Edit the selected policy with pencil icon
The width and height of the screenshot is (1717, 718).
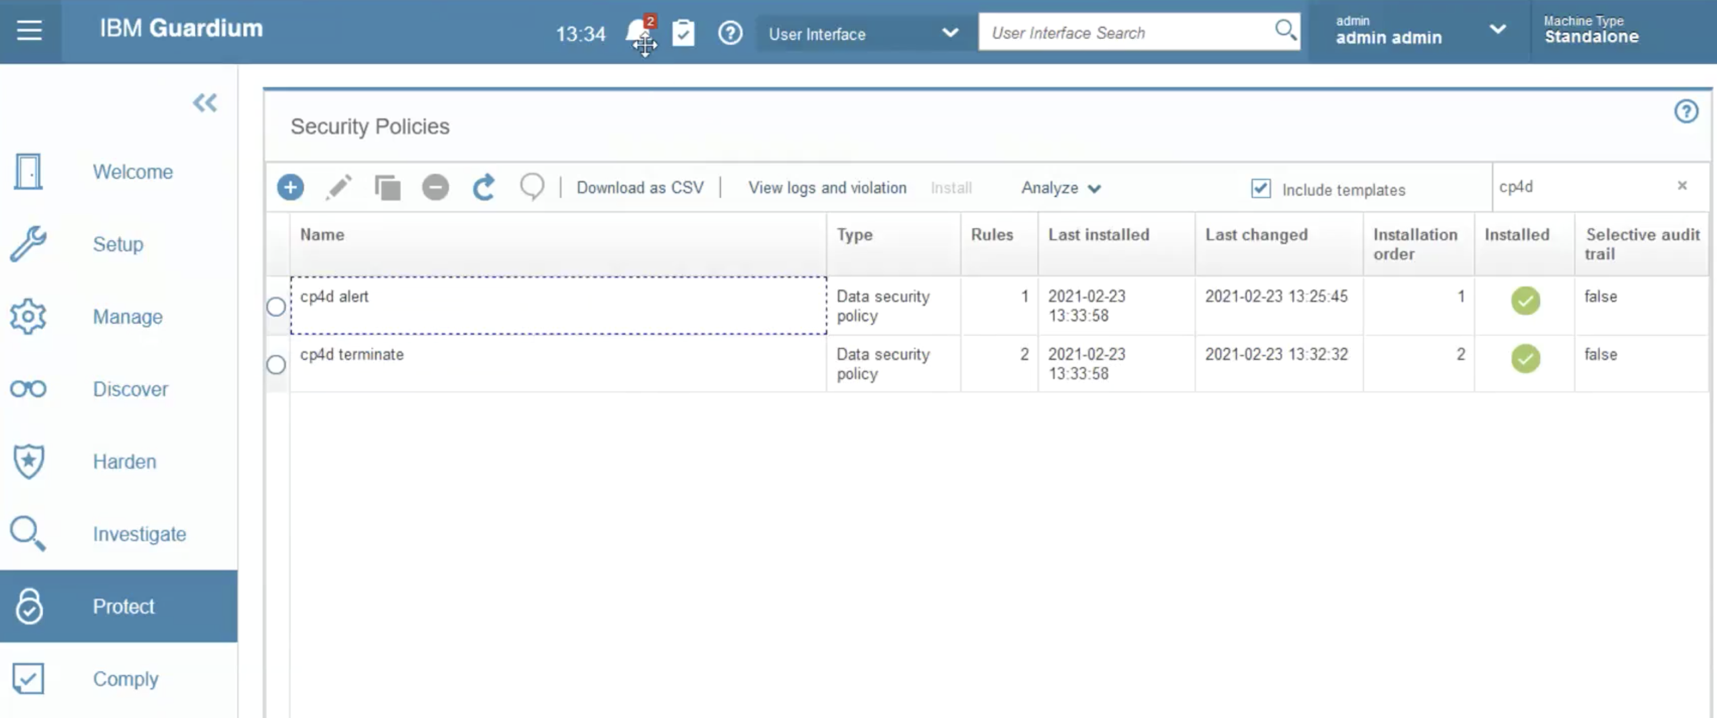339,187
